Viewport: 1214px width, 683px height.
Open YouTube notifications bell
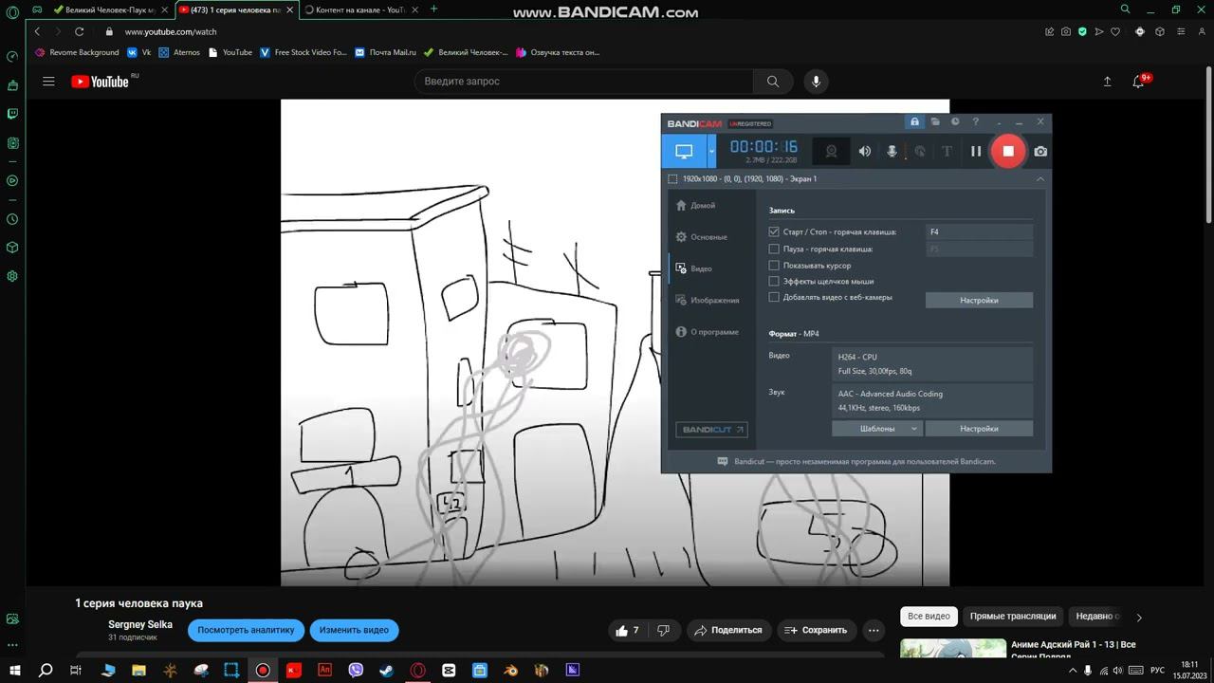tap(1138, 82)
